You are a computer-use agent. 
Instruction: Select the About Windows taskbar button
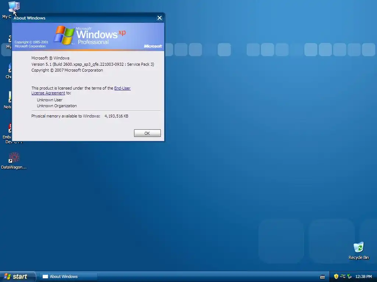tap(68, 276)
